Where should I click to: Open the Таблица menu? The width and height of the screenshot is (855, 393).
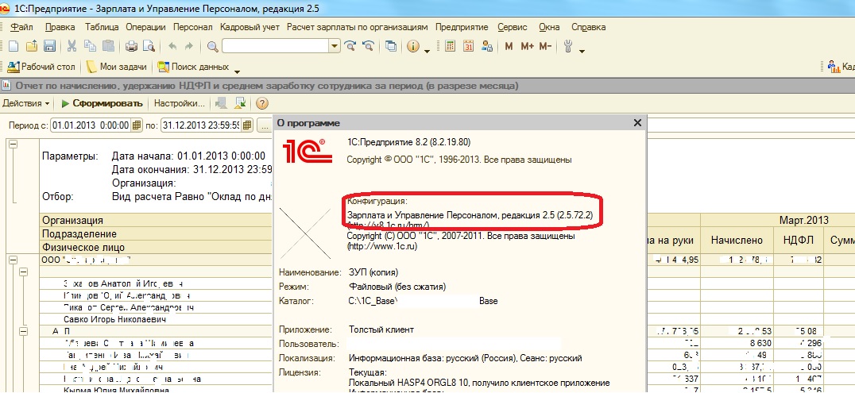coord(102,27)
